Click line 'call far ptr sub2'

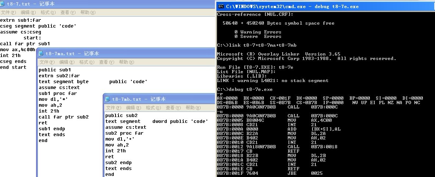(64, 117)
